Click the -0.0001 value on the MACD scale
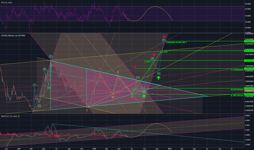The height and width of the screenshot is (150, 254). point(247,145)
